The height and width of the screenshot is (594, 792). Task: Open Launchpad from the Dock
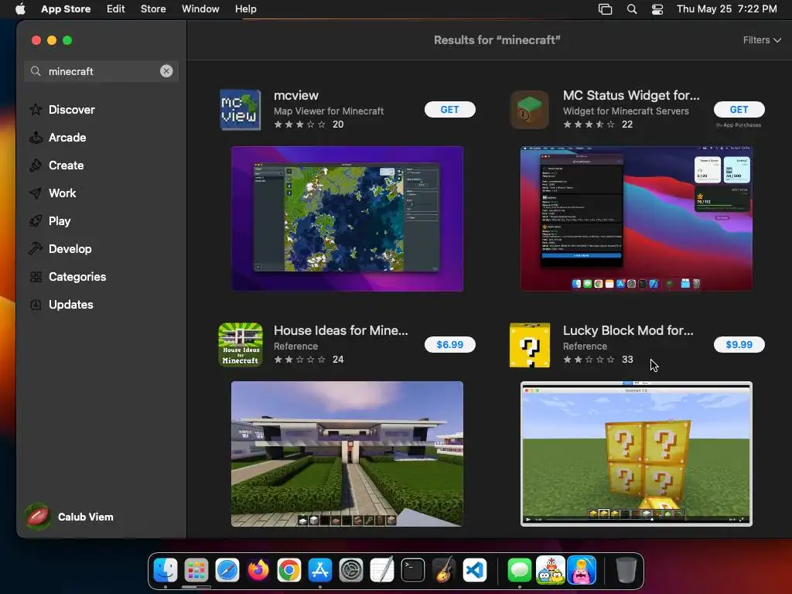[x=196, y=571]
